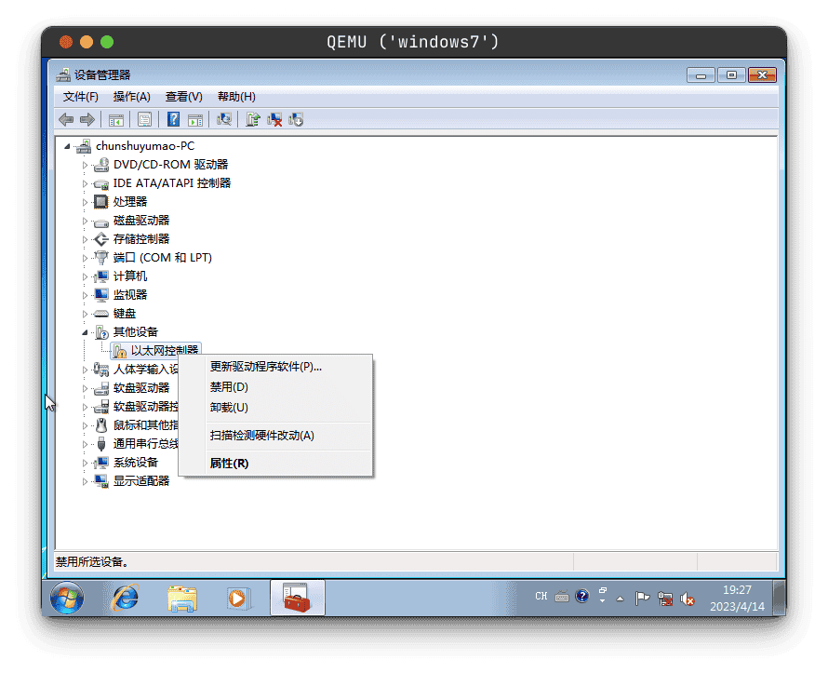Open the 帮助(H) menu

tap(236, 97)
